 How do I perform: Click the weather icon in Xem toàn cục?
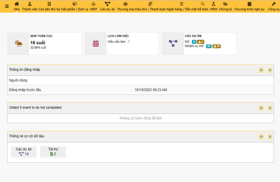(19, 44)
